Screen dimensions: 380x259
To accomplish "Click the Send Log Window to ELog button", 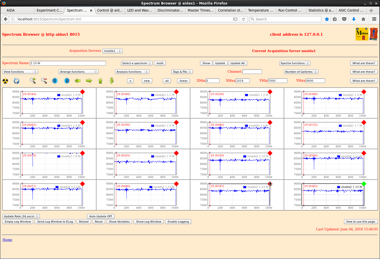I will [55, 222].
